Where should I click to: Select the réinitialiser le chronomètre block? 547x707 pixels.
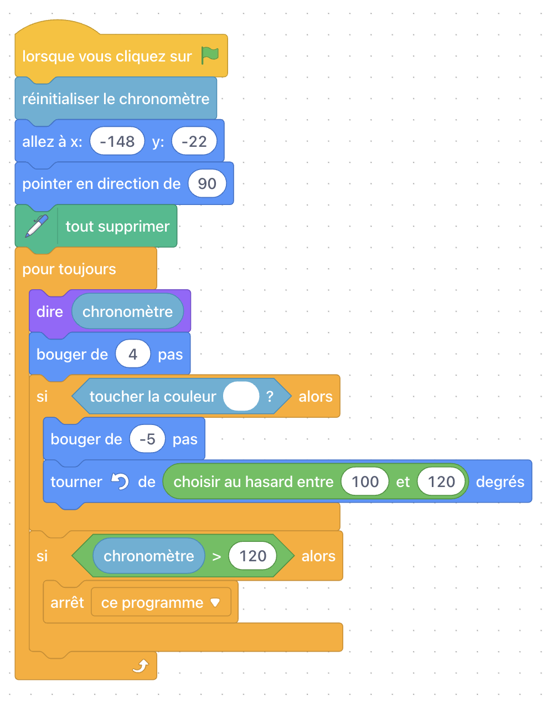(116, 99)
